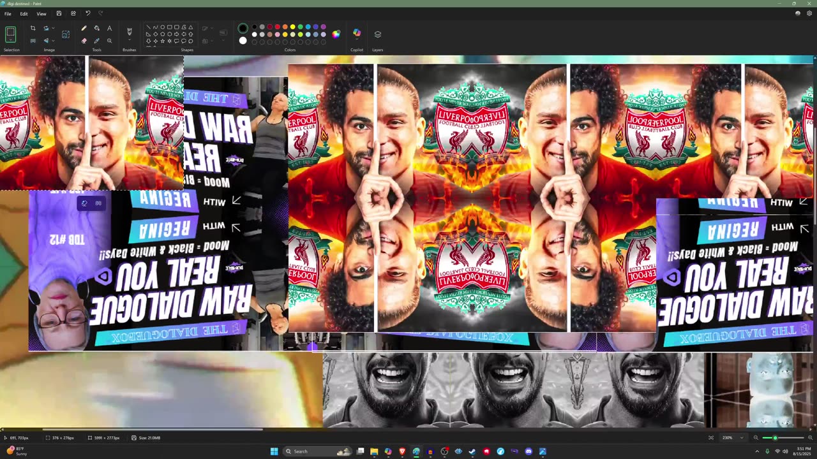Select the Eraser tool
The image size is (817, 459).
click(84, 40)
